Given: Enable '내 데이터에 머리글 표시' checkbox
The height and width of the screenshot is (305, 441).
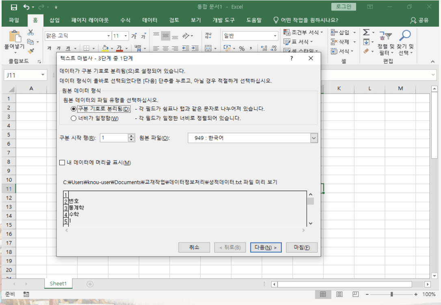Looking at the screenshot, I should pyautogui.click(x=62, y=163).
